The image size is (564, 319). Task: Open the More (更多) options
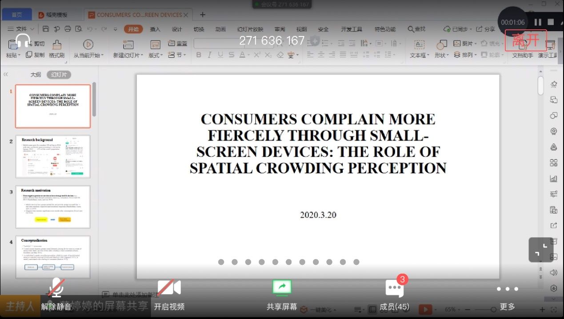tap(507, 289)
